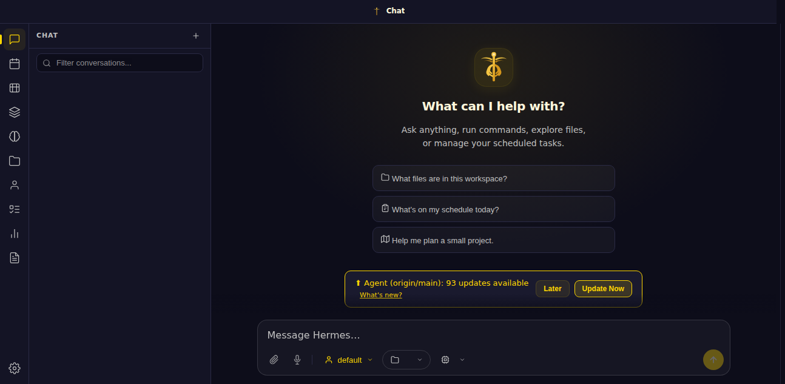Image resolution: width=785 pixels, height=384 pixels.
Task: Open the Chat icon in sidebar
Action: coord(15,39)
